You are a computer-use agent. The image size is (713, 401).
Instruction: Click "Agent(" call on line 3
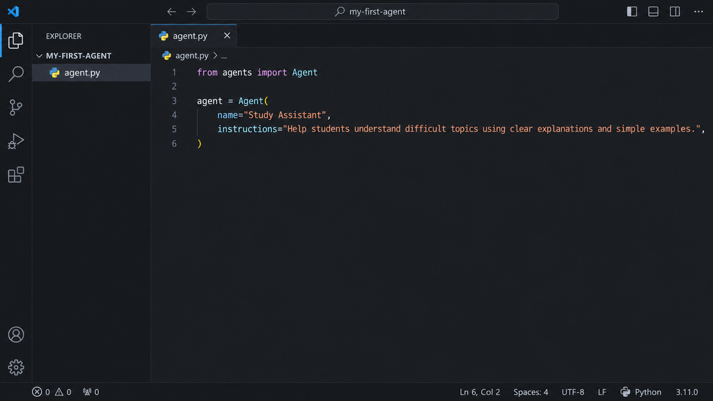(x=253, y=101)
